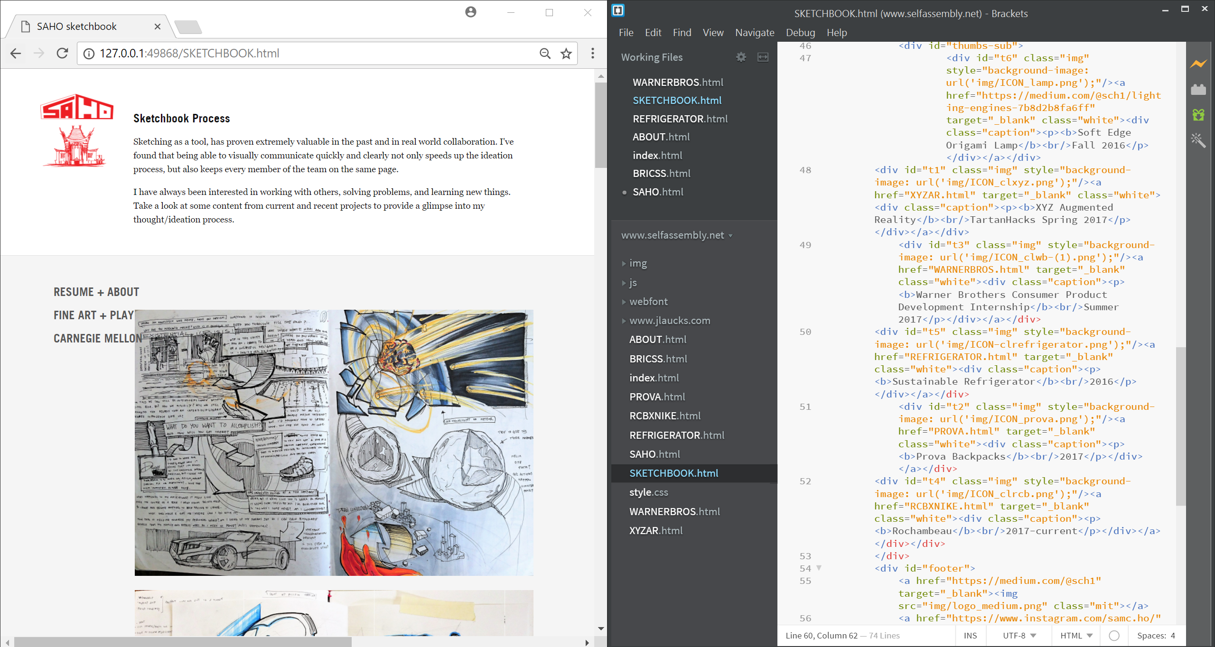Click the Brackets logo in the title bar
The width and height of the screenshot is (1215, 647).
617,10
